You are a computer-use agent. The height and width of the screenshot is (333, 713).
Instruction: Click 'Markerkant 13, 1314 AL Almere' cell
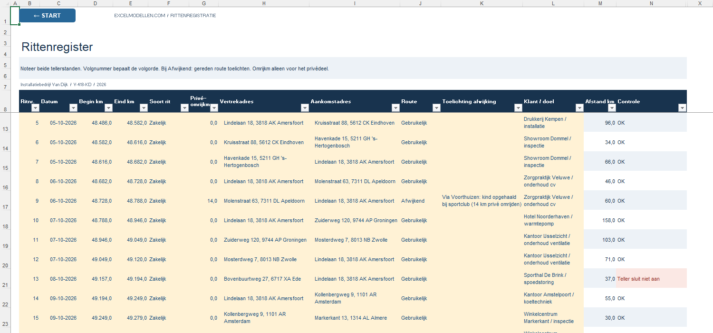click(355, 318)
